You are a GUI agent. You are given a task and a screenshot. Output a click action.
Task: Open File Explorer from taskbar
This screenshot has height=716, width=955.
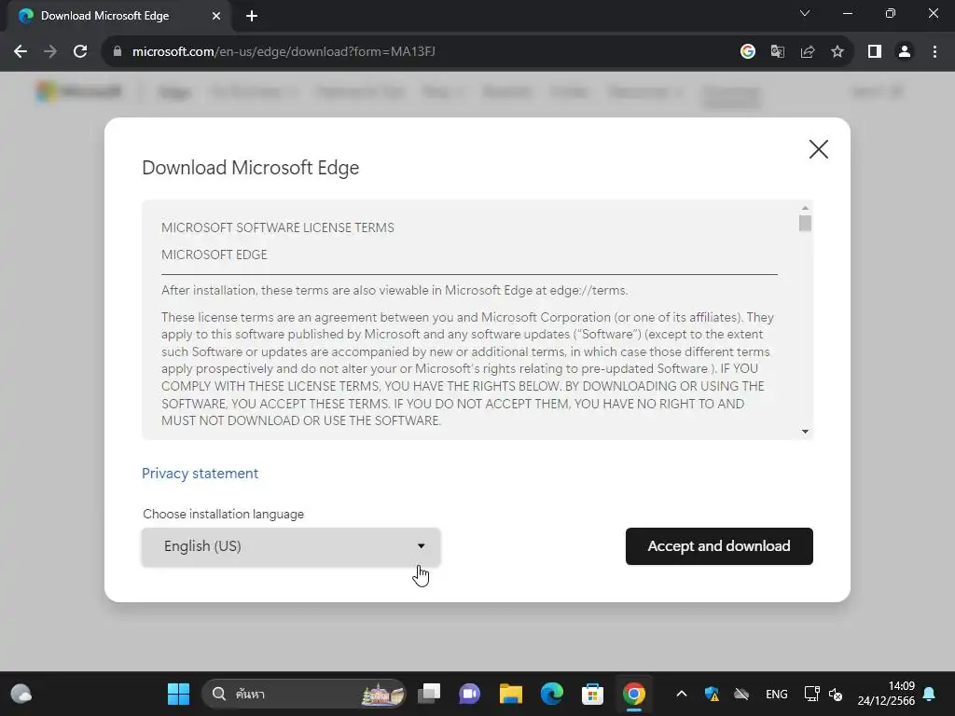pos(510,694)
